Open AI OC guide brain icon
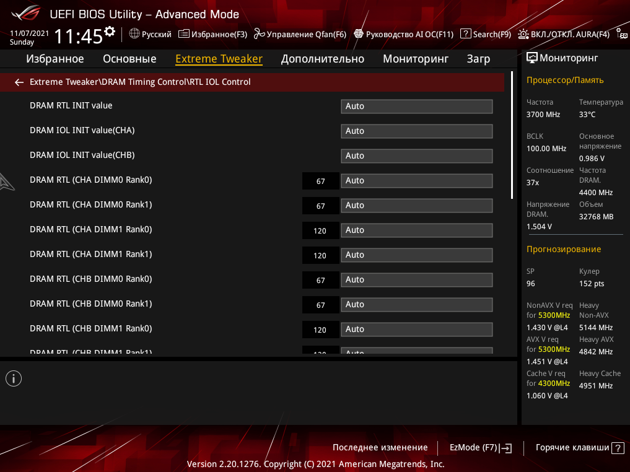 point(359,33)
